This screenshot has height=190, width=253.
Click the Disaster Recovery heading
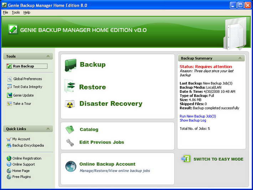click(111, 104)
